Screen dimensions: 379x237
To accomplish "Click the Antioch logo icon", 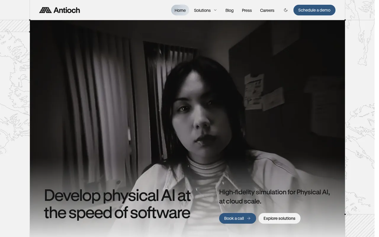I will [x=45, y=10].
